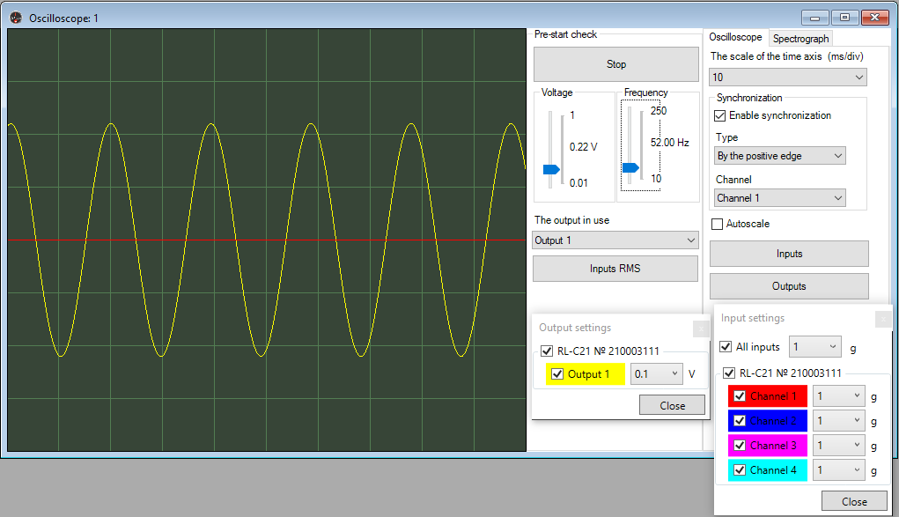The width and height of the screenshot is (899, 517).
Task: Uncheck the Channel 2 checkbox
Action: [740, 421]
